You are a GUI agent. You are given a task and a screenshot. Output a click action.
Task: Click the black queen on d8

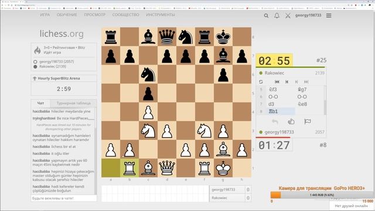coord(167,36)
